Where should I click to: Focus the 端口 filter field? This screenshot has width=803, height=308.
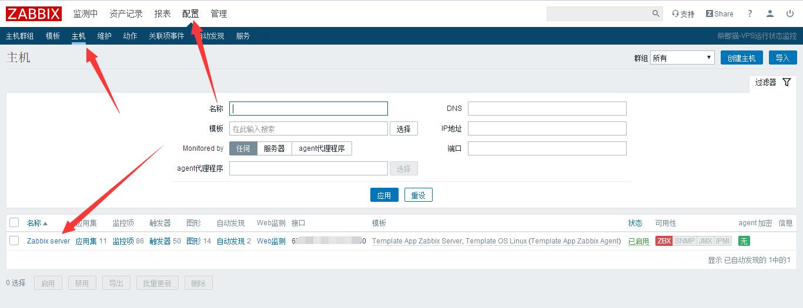pos(547,148)
